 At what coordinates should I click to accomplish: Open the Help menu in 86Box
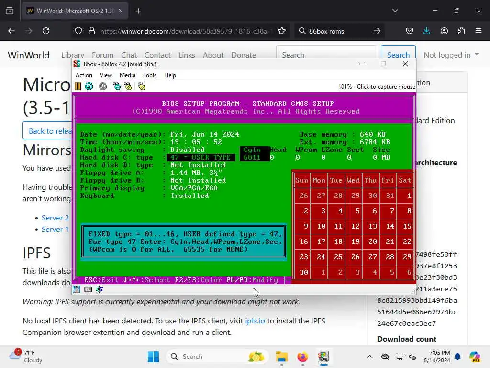click(x=170, y=75)
